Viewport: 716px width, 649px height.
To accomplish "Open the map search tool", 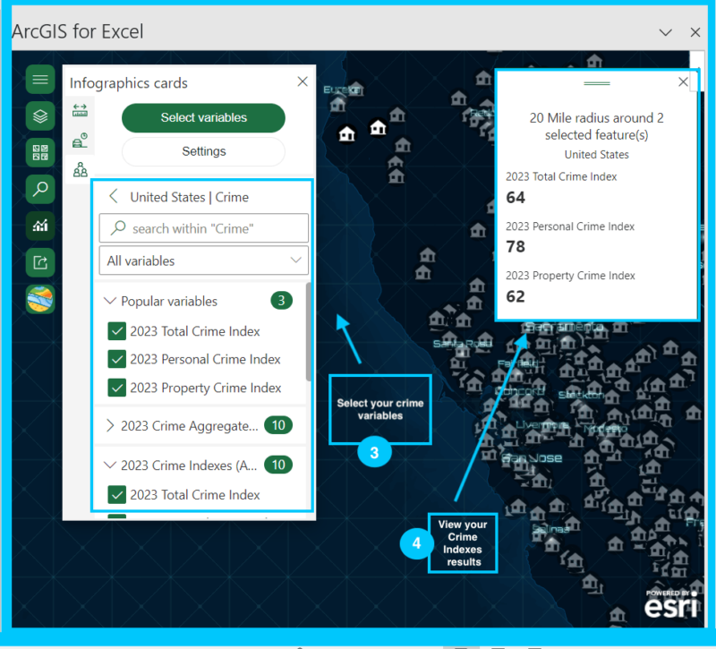I will pos(40,189).
